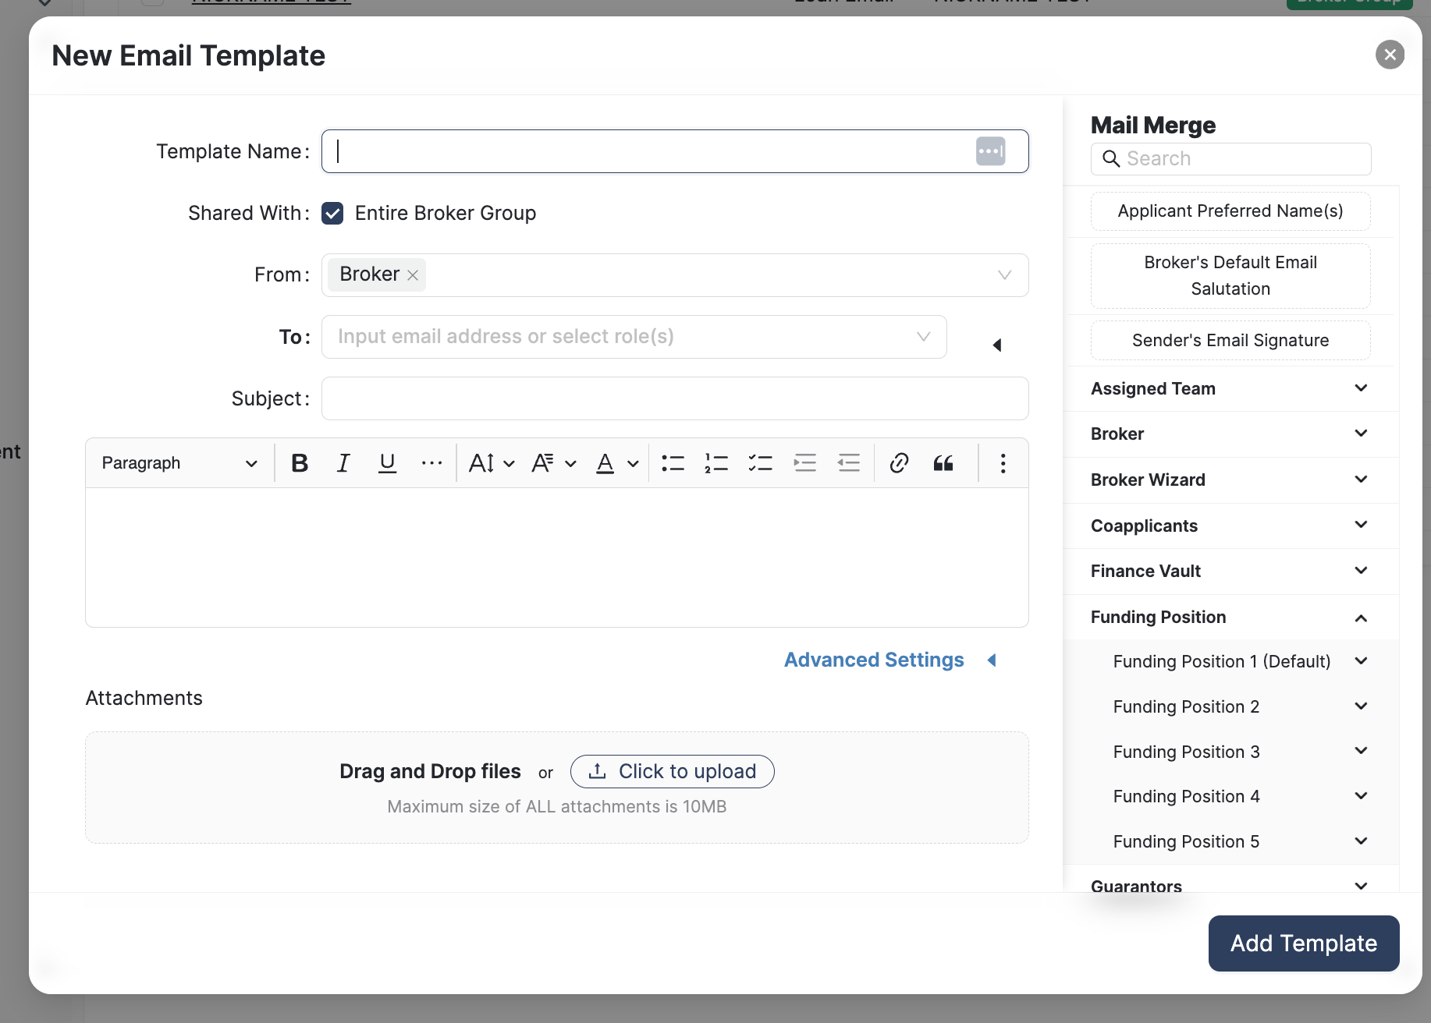Screen dimensions: 1431x1023
Task: Open the Paragraph style dropdown
Action: coord(179,463)
